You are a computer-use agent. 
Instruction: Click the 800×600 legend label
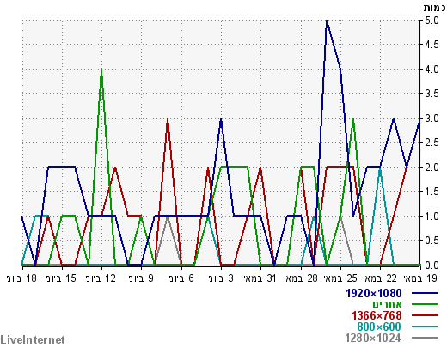point(379,327)
